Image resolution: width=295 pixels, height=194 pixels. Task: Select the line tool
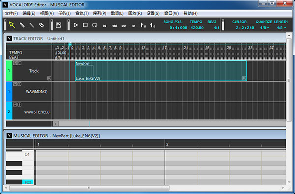pyautogui.click(x=32, y=25)
